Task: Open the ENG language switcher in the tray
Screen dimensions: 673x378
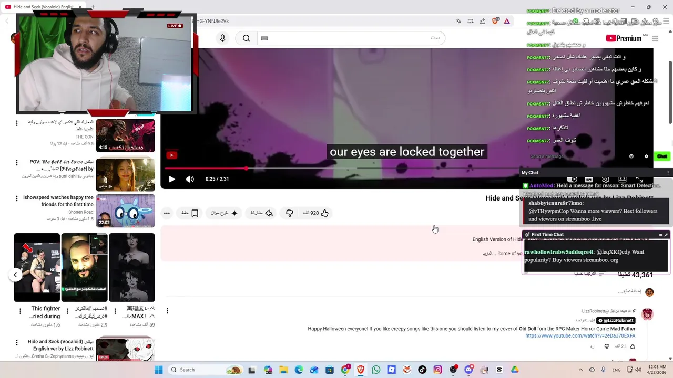Action: click(616, 370)
